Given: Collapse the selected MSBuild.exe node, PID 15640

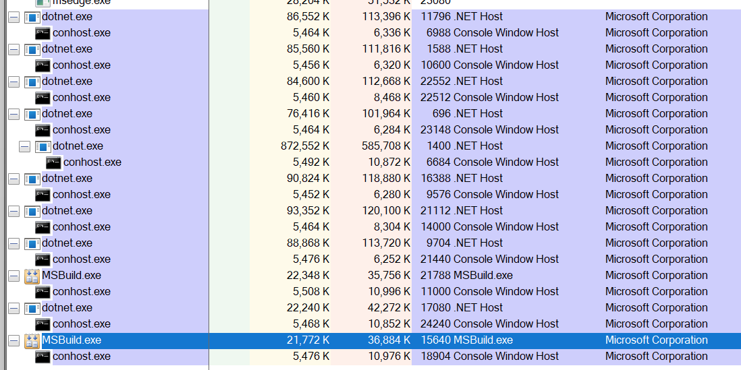Looking at the screenshot, I should click(x=13, y=340).
